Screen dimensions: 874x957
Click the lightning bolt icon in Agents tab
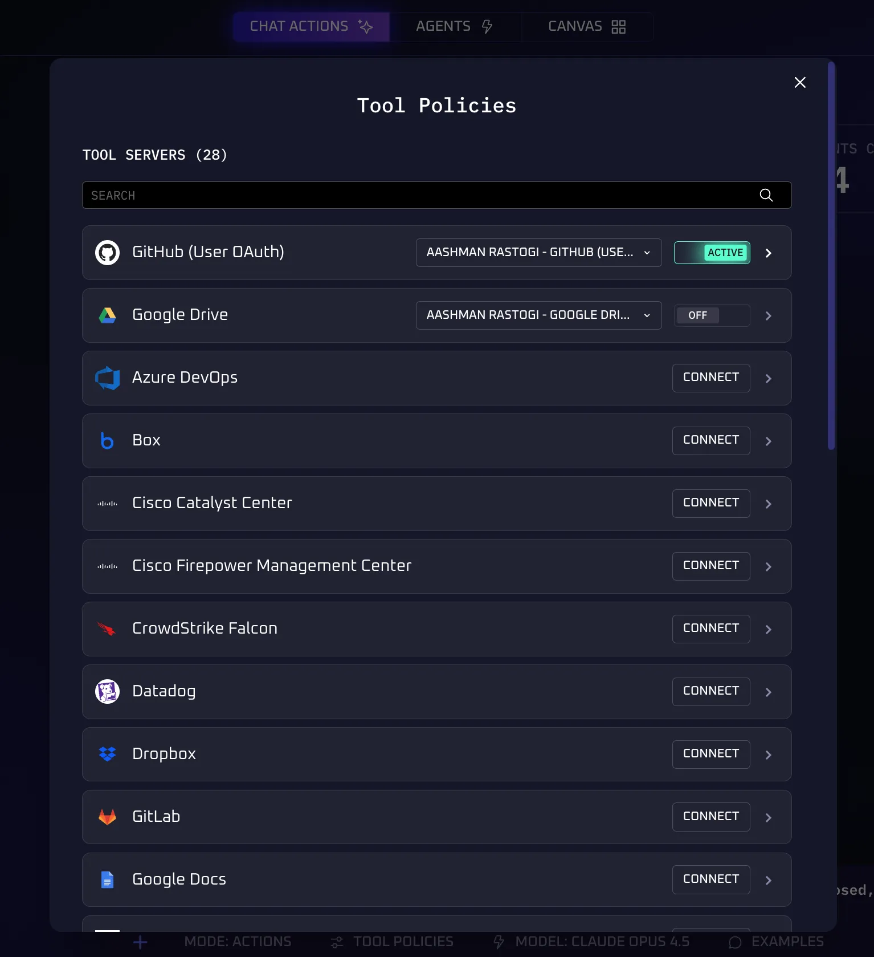pyautogui.click(x=487, y=26)
